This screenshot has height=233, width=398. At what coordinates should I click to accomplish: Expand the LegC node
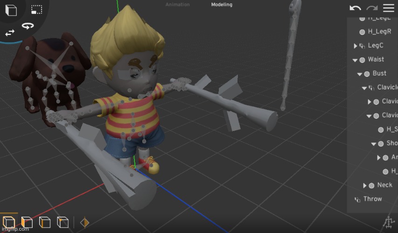point(356,46)
